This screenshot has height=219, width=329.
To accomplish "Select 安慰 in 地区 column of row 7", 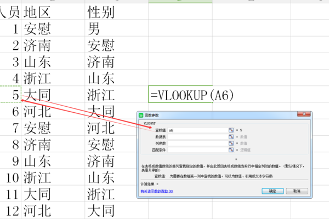I will pyautogui.click(x=53, y=128).
